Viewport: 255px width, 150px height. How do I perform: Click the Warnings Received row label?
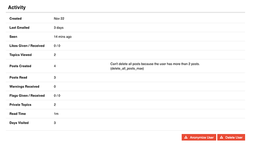click(x=24, y=87)
